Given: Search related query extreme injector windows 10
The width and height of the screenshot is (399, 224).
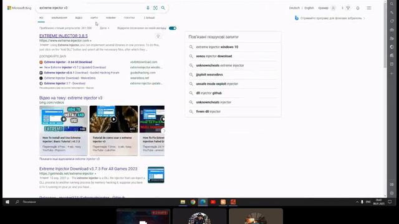Looking at the screenshot, I should pyautogui.click(x=217, y=47).
